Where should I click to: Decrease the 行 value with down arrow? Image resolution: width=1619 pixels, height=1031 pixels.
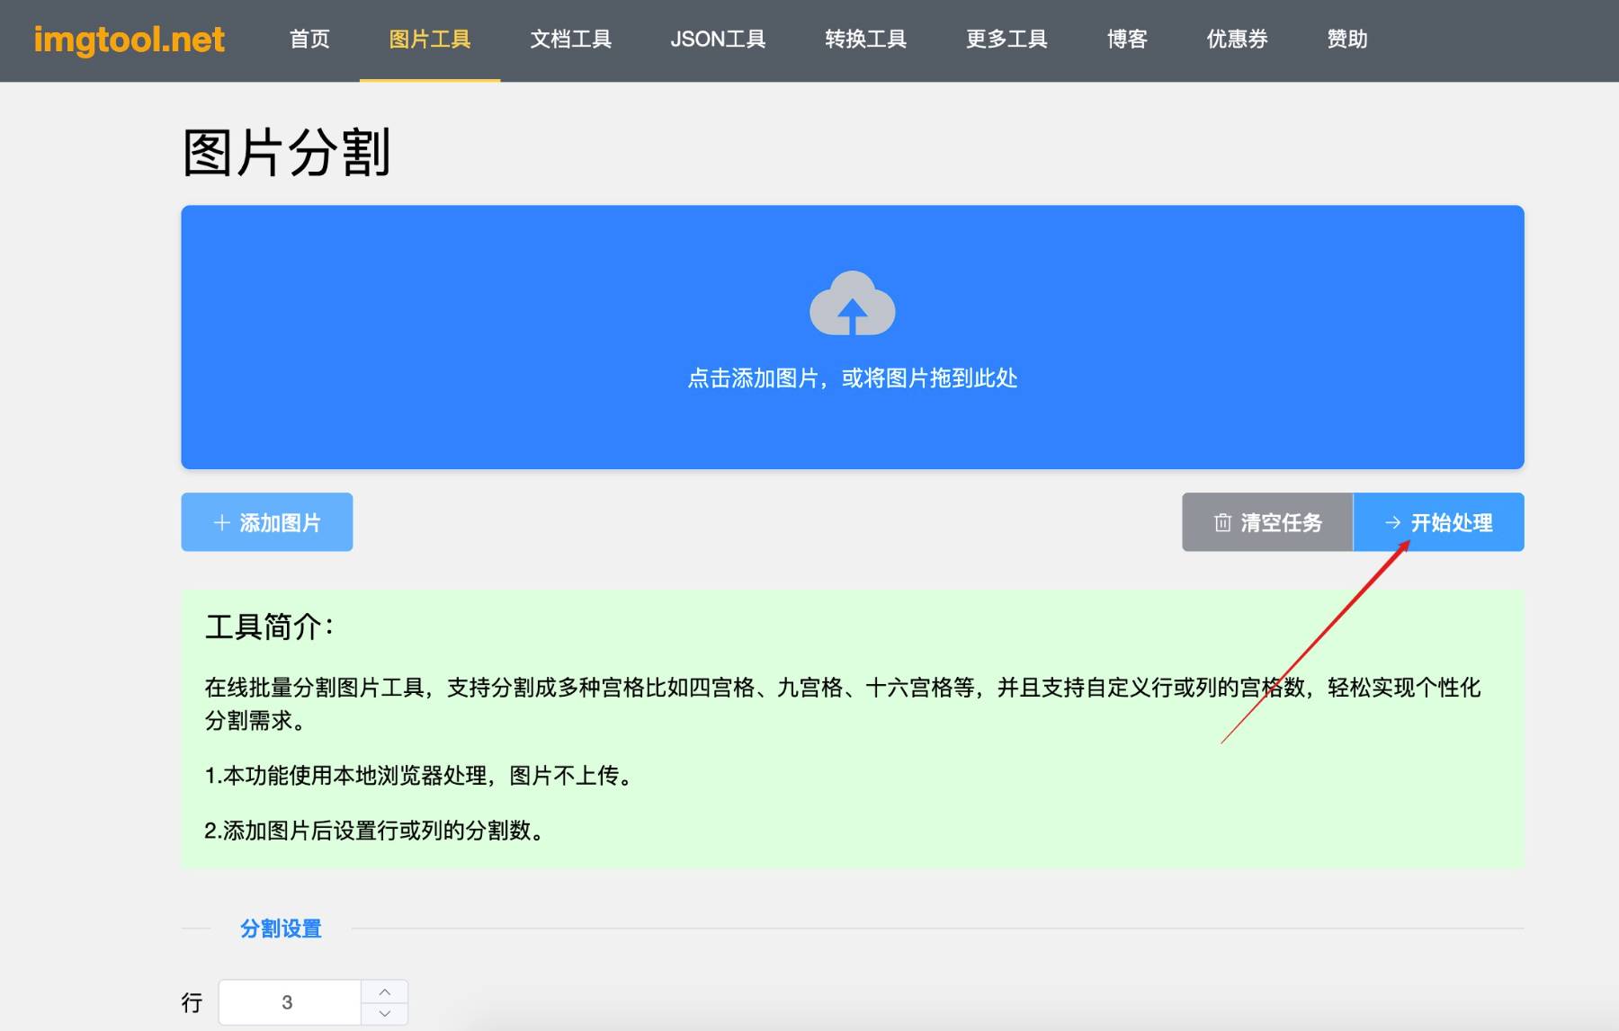385,1013
